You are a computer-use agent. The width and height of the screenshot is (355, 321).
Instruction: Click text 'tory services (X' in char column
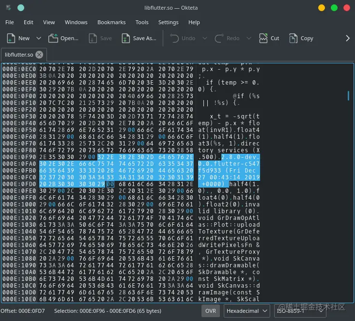tap(229, 150)
